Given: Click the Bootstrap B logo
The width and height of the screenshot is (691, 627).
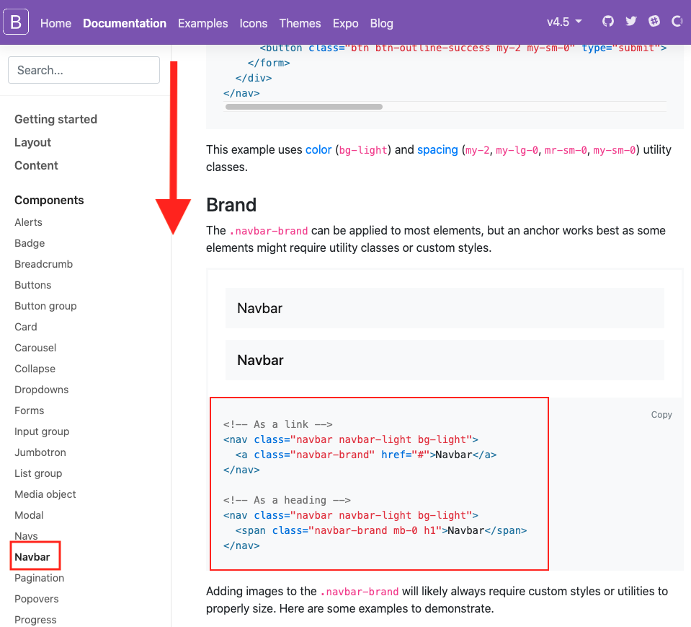Looking at the screenshot, I should click(16, 22).
